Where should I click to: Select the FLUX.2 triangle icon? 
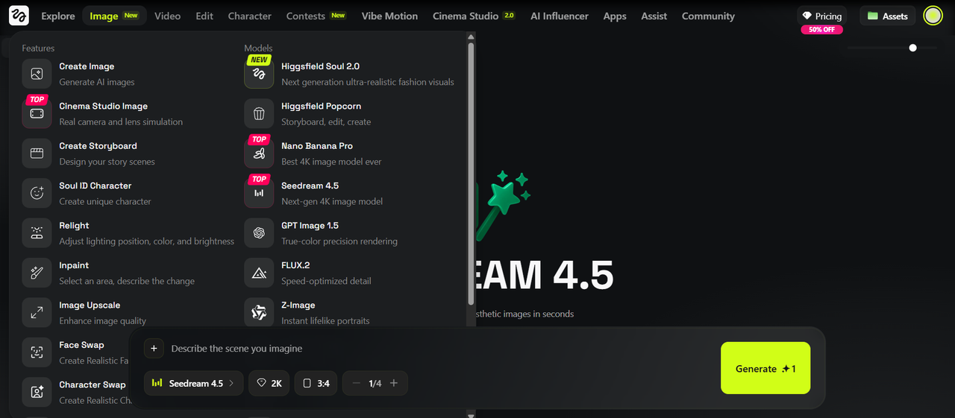click(x=259, y=273)
